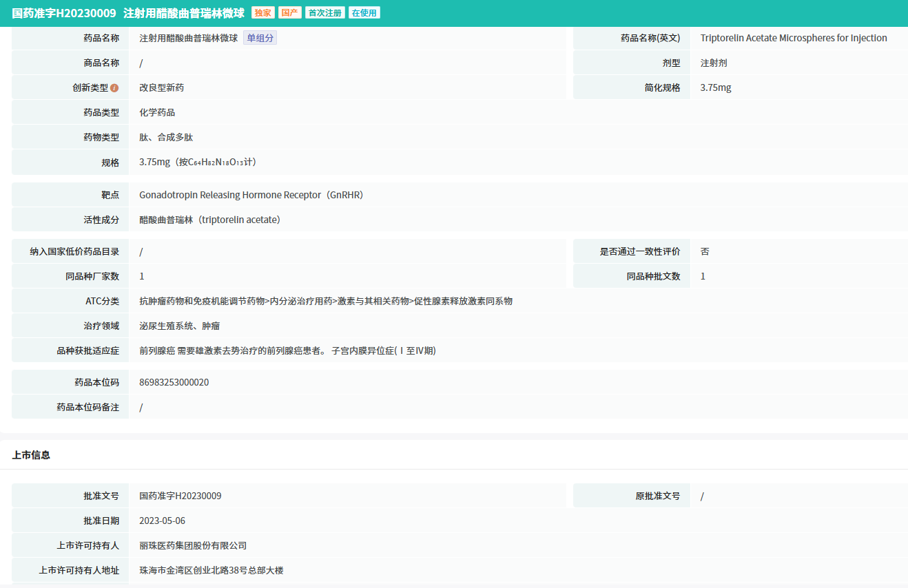Click the holder 丽珠医药集团股份有限公司
This screenshot has height=588, width=908.
[193, 546]
